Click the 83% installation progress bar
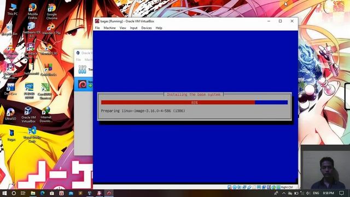 pos(194,102)
